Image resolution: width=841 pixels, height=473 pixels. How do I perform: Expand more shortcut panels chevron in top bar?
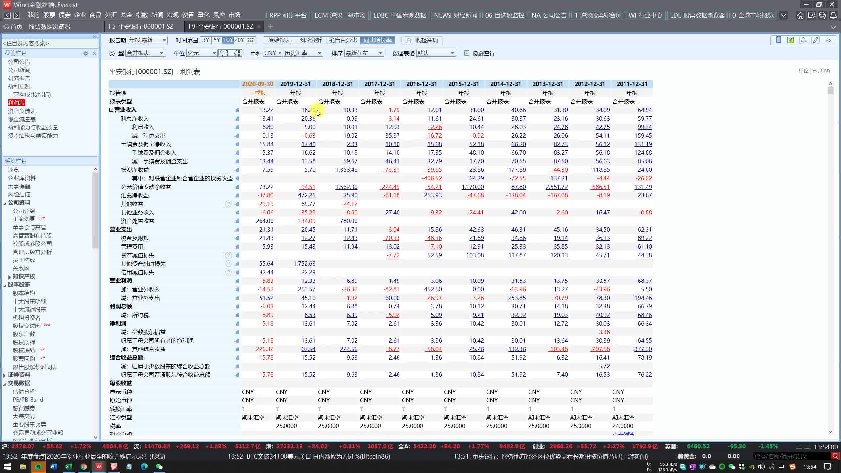click(784, 15)
